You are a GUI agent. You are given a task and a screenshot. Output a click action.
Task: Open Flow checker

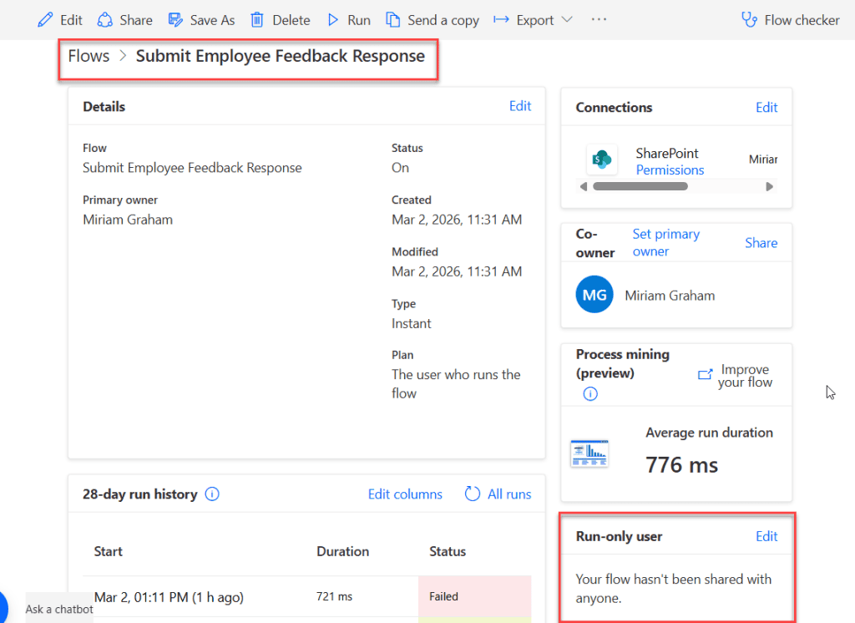[790, 19]
